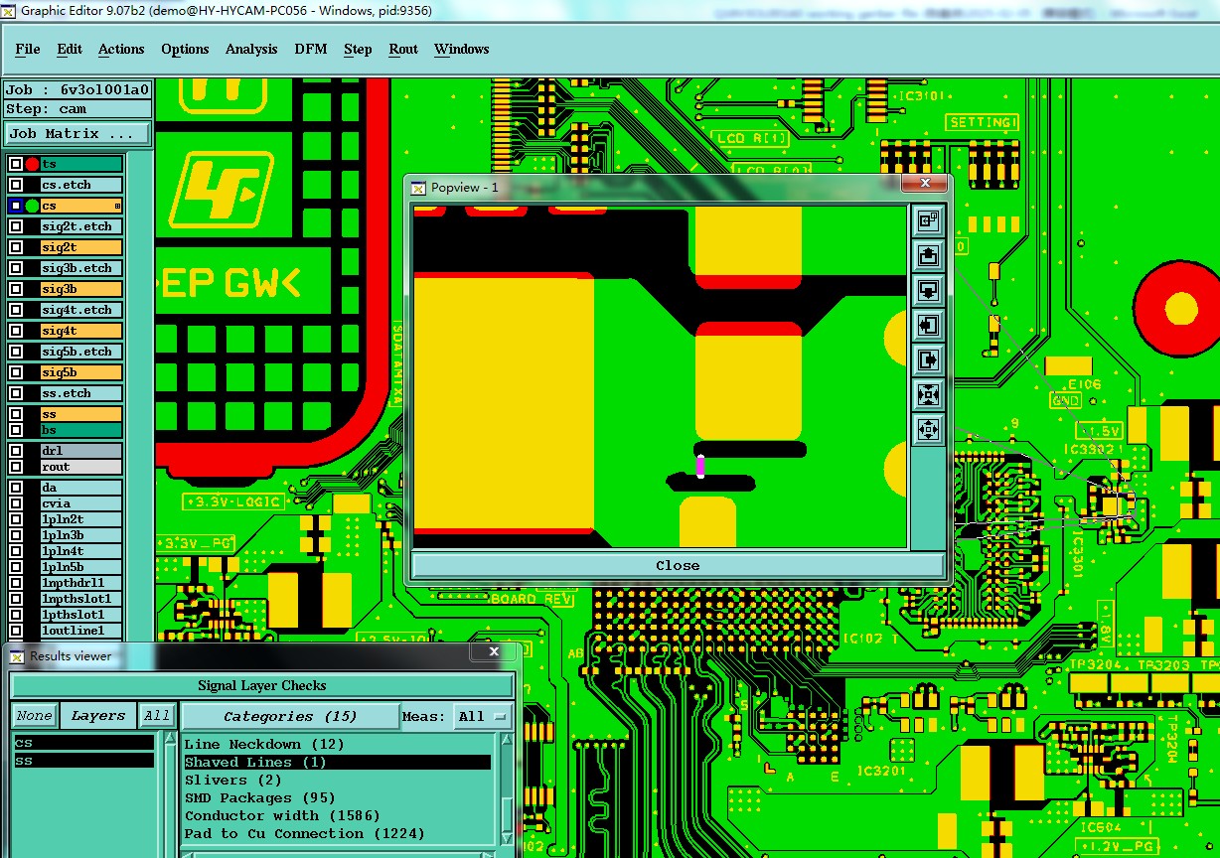Pan Popview up with the up arrow icon
Viewport: 1220px width, 858px height.
click(928, 255)
